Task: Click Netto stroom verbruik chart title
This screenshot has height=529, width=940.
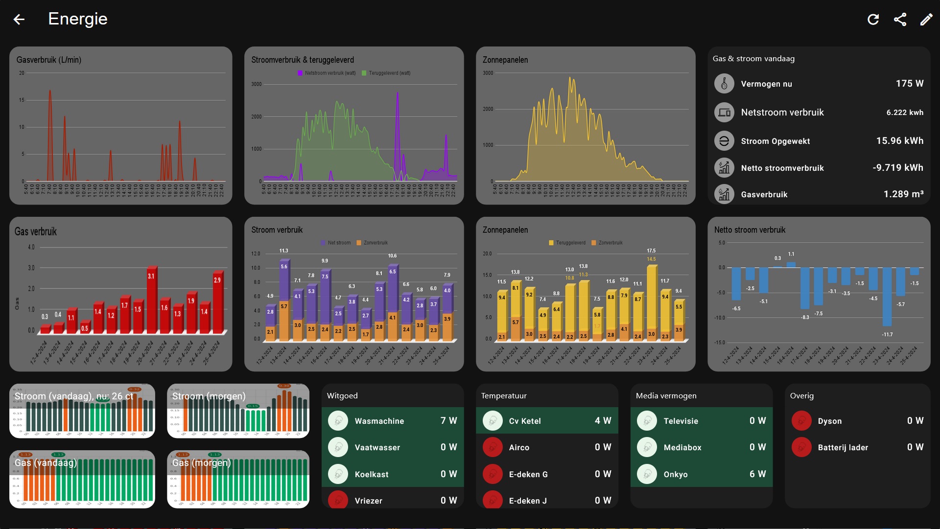Action: [750, 230]
